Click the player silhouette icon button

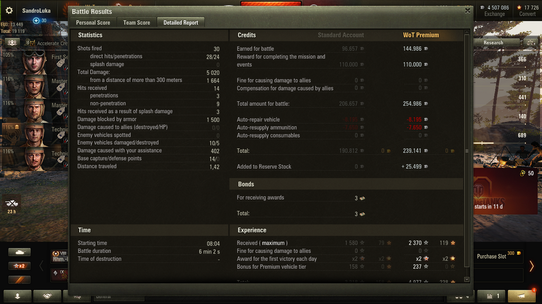pyautogui.click(x=17, y=296)
